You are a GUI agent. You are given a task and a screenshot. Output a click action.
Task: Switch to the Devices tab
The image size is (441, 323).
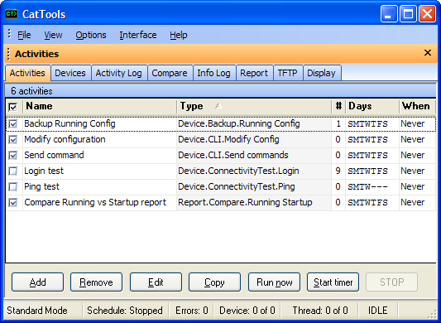(x=70, y=73)
